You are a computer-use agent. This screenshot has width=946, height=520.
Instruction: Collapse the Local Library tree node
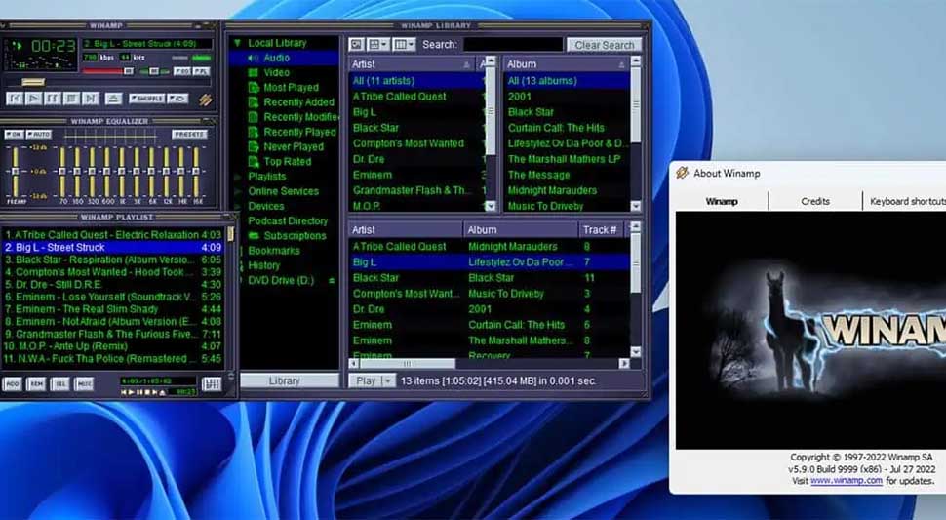(237, 43)
